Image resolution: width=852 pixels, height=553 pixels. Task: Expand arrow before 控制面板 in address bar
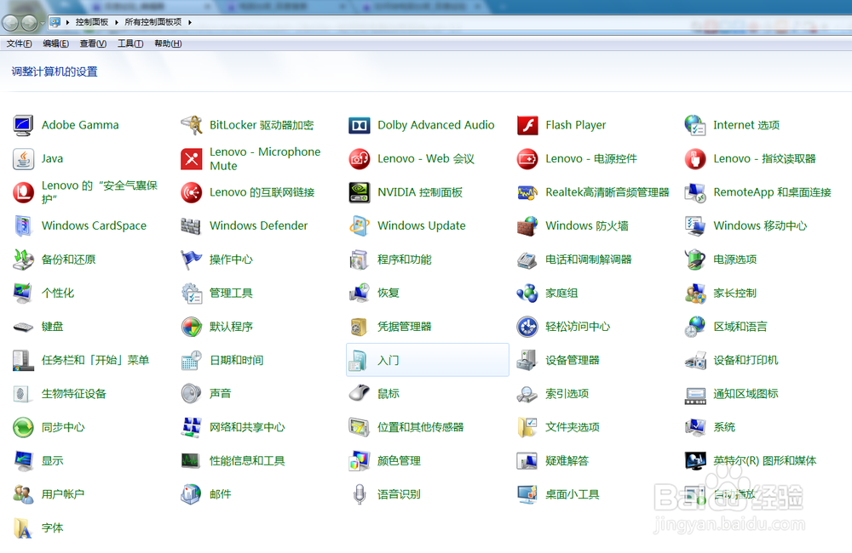point(67,22)
